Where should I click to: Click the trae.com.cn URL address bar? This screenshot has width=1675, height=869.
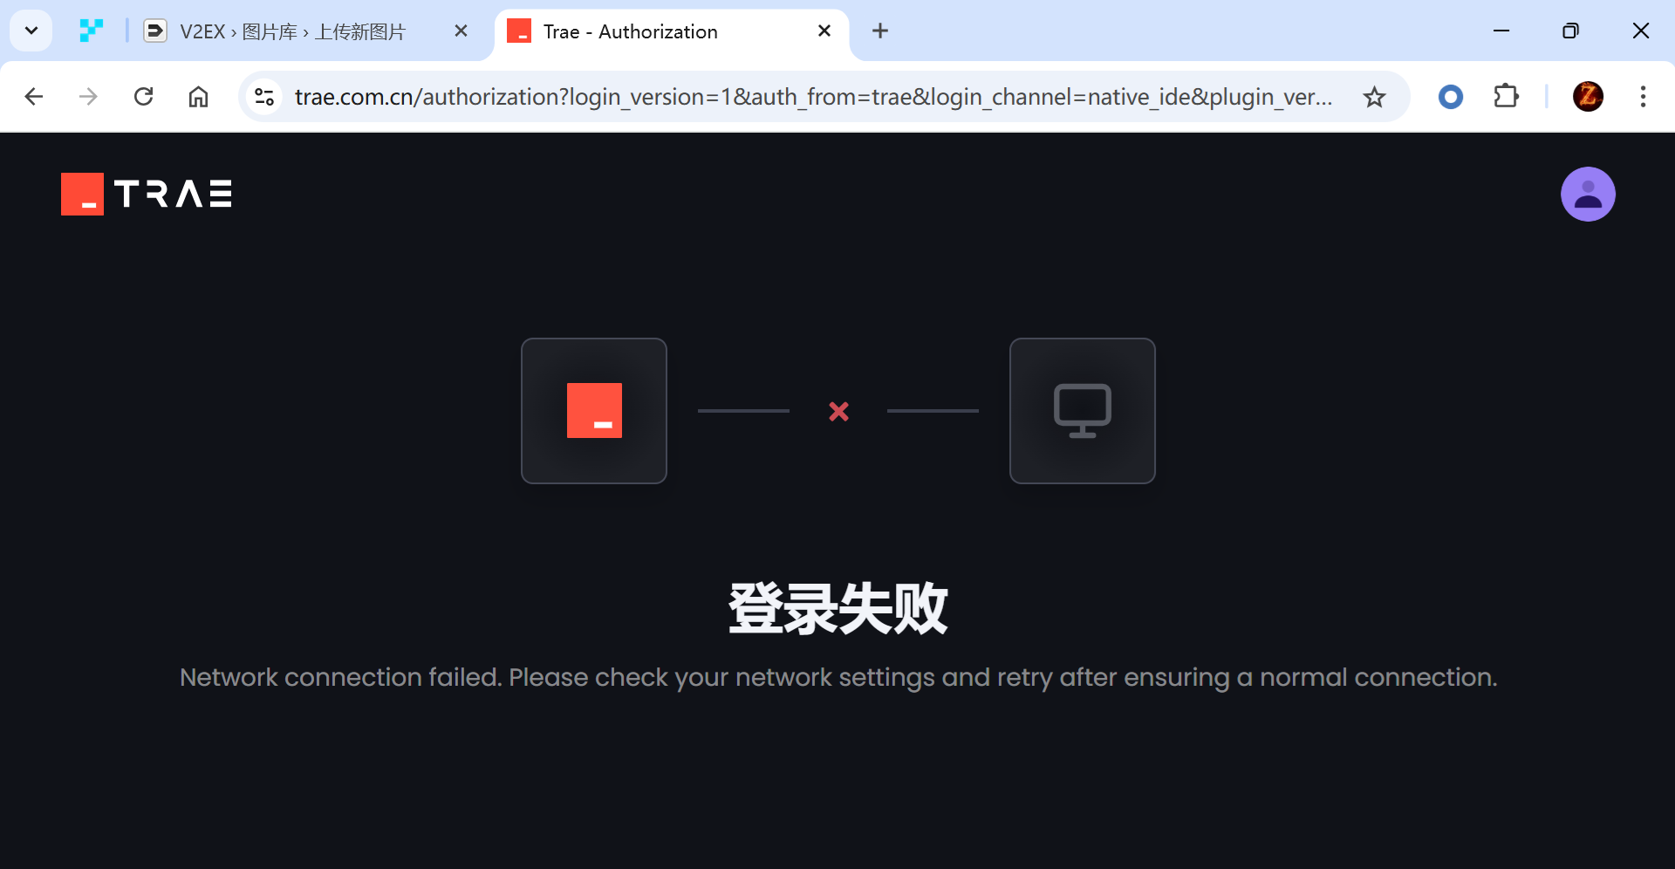tap(813, 97)
